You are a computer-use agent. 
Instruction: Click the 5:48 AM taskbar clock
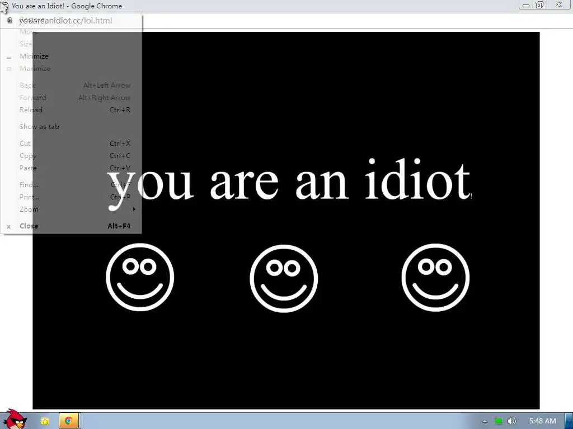pos(543,421)
